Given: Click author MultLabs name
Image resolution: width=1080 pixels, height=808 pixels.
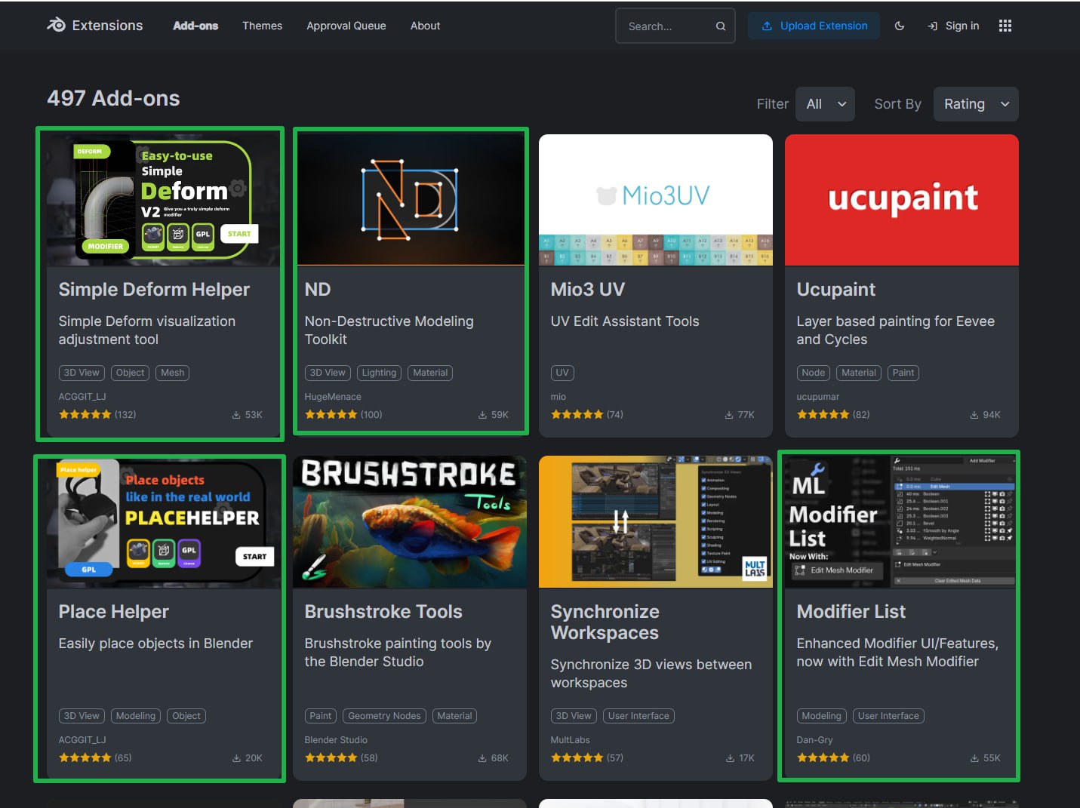Looking at the screenshot, I should [571, 740].
